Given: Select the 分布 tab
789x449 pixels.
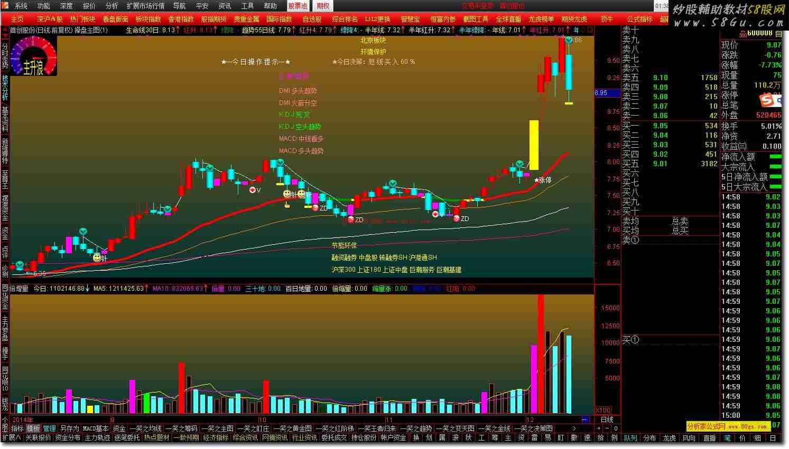Looking at the screenshot, I should 649,438.
